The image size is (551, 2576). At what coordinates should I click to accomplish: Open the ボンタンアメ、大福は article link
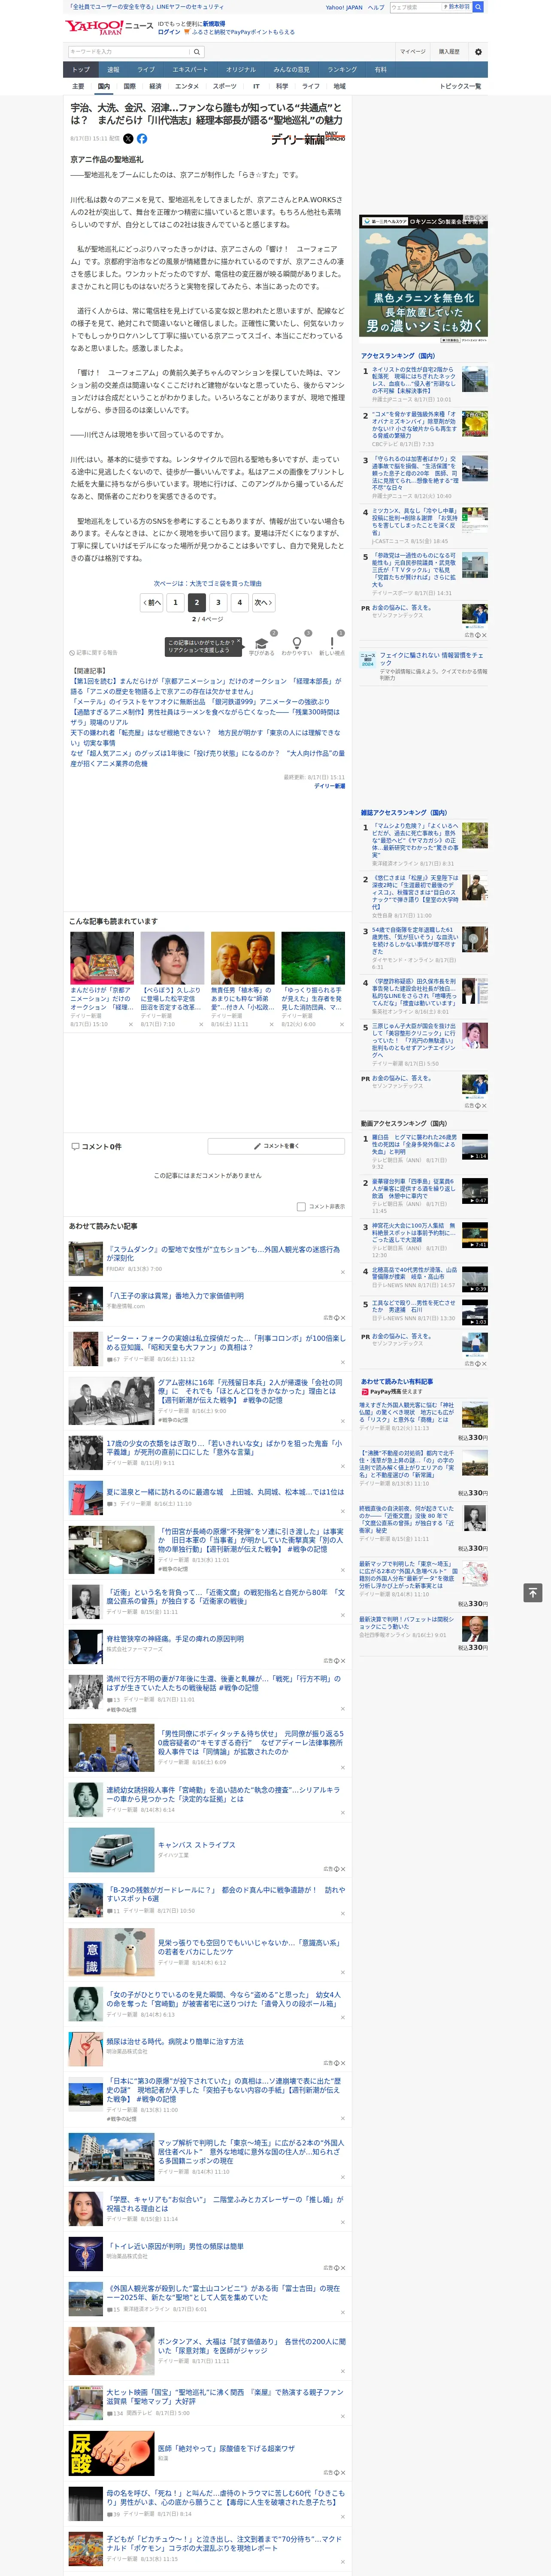251,2345
